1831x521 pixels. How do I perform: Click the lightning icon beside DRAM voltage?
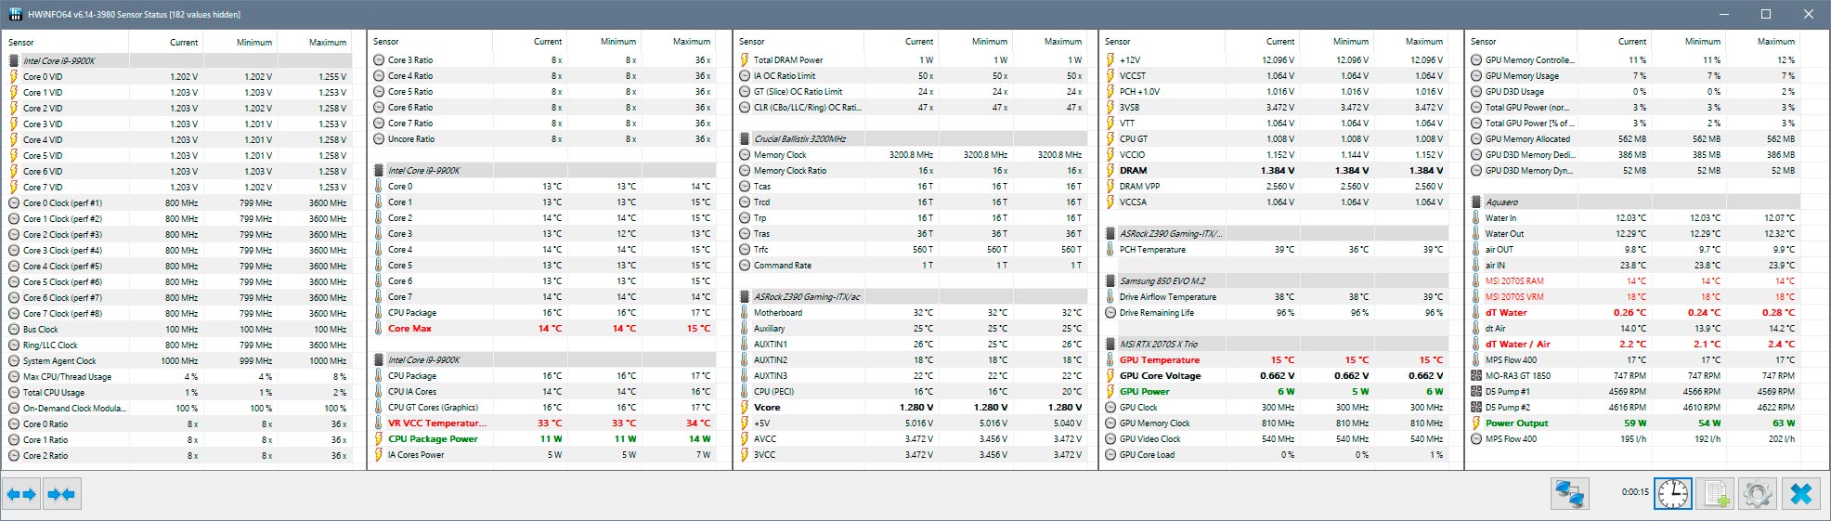tap(1110, 170)
